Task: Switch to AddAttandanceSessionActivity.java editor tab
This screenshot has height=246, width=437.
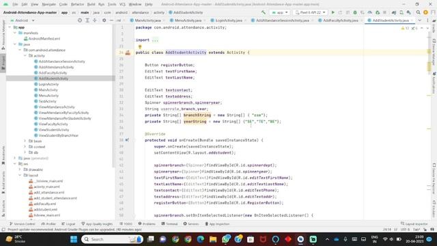Action: (x=282, y=20)
